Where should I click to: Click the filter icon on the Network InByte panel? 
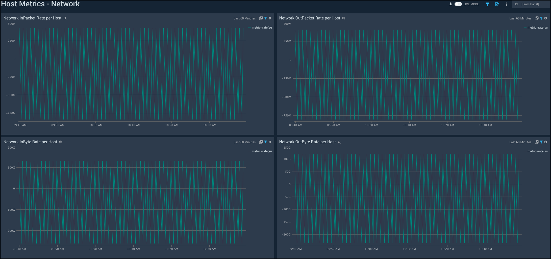tap(265, 142)
